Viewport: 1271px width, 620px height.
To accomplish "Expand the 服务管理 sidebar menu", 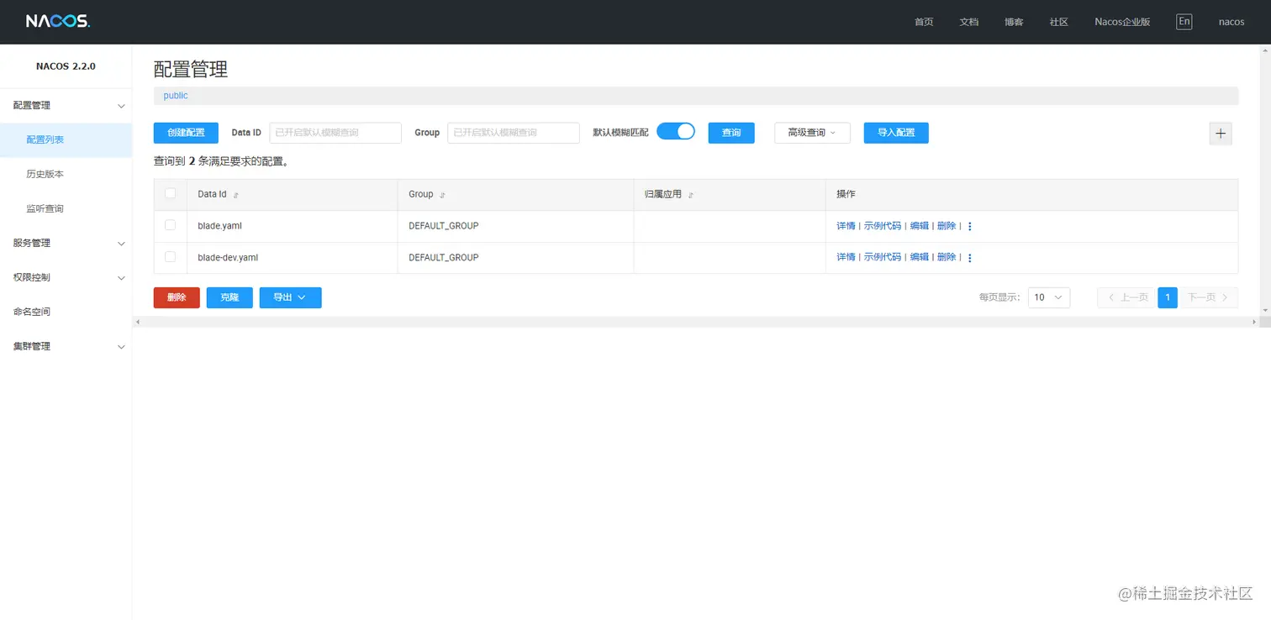I will click(x=66, y=243).
